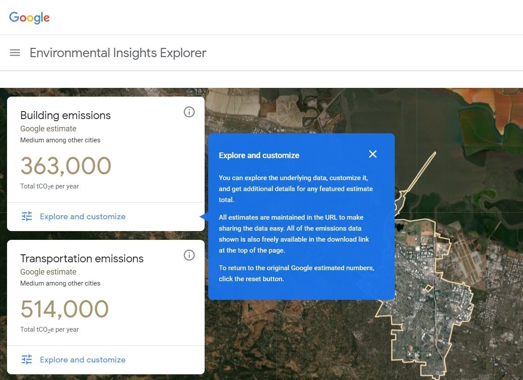Open Explore and customize link for Building emissions
This screenshot has height=380, width=523.
pyautogui.click(x=83, y=217)
